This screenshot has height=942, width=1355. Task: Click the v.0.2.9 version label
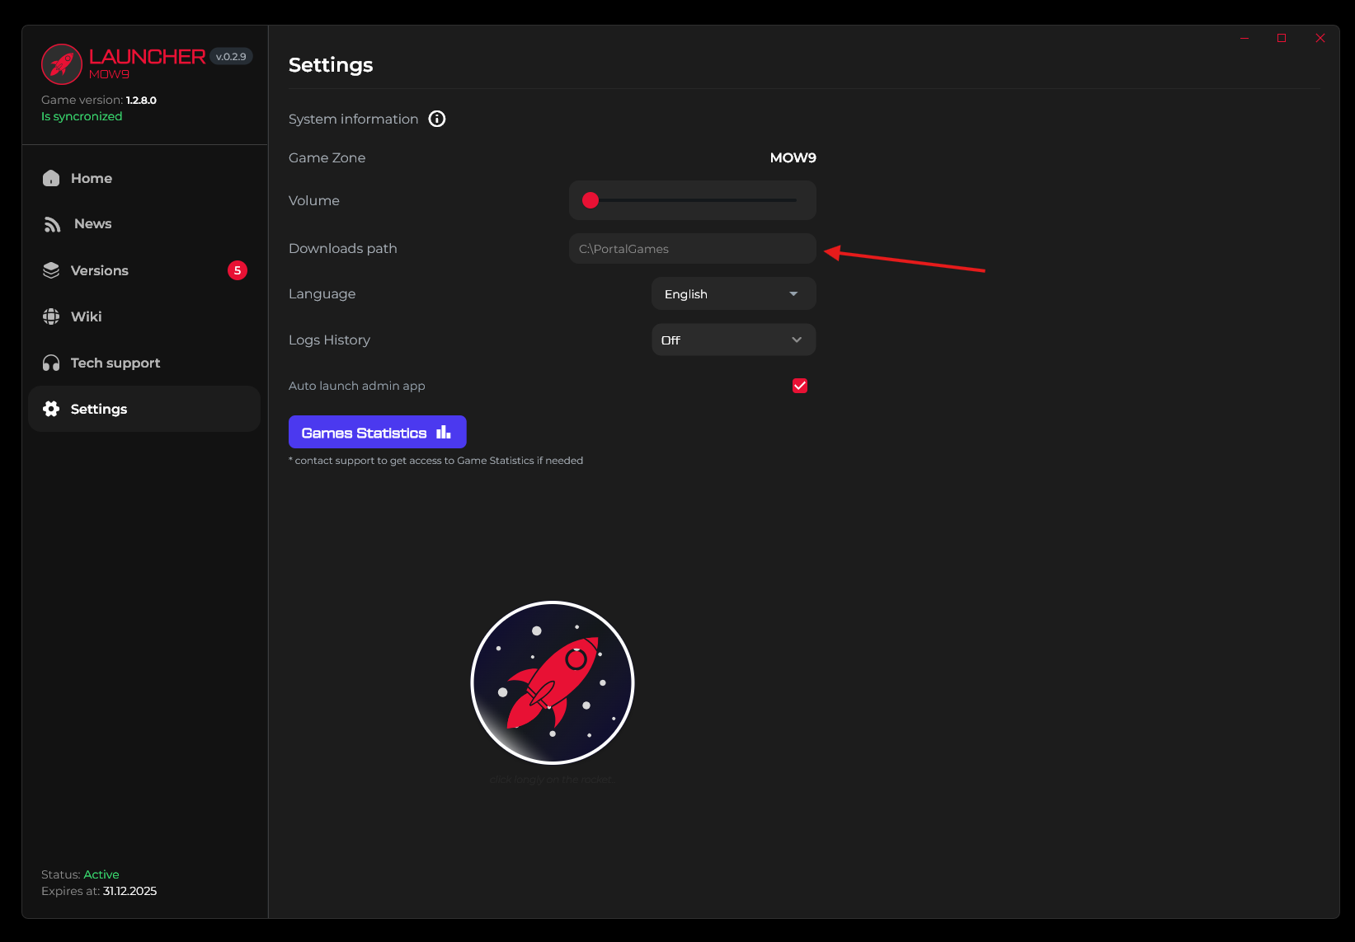231,57
